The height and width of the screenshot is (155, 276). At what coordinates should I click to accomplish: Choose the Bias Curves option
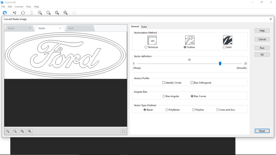192,96
